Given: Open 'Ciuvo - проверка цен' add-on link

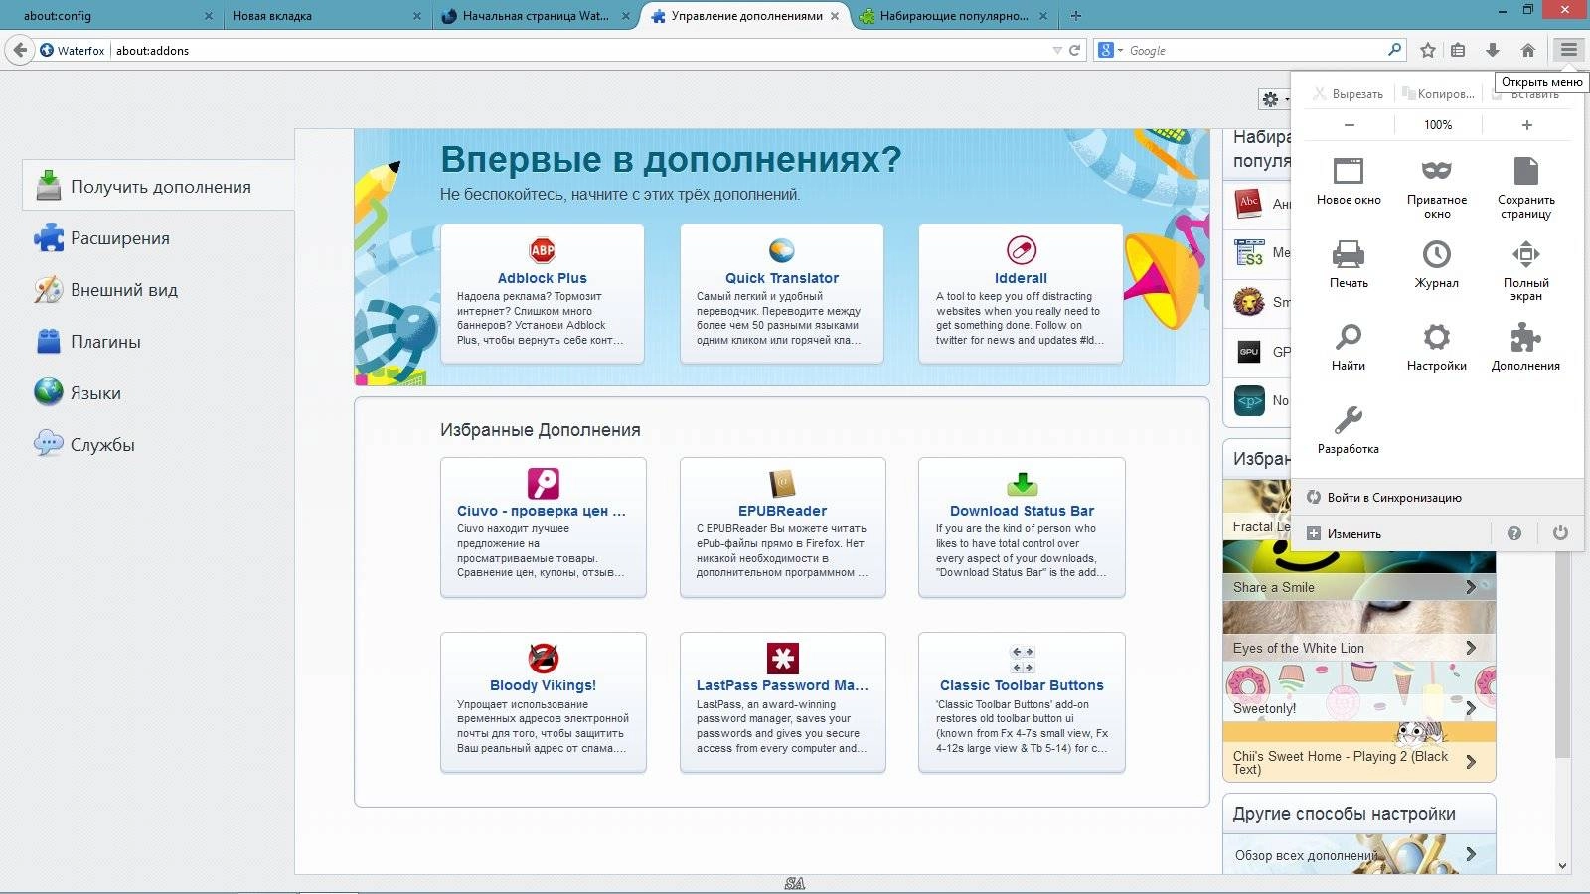Looking at the screenshot, I should point(542,511).
